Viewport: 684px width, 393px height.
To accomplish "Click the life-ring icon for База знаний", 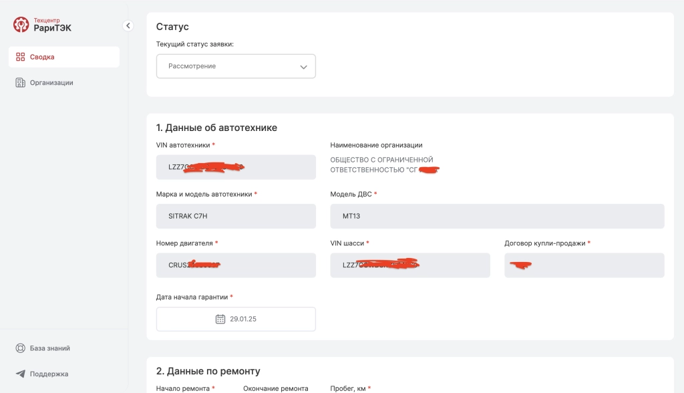I will point(19,348).
